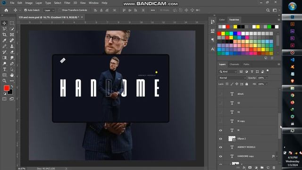This screenshot has width=302, height=170.
Task: Close the 139 and more.psd document tab
Action: pos(82,17)
